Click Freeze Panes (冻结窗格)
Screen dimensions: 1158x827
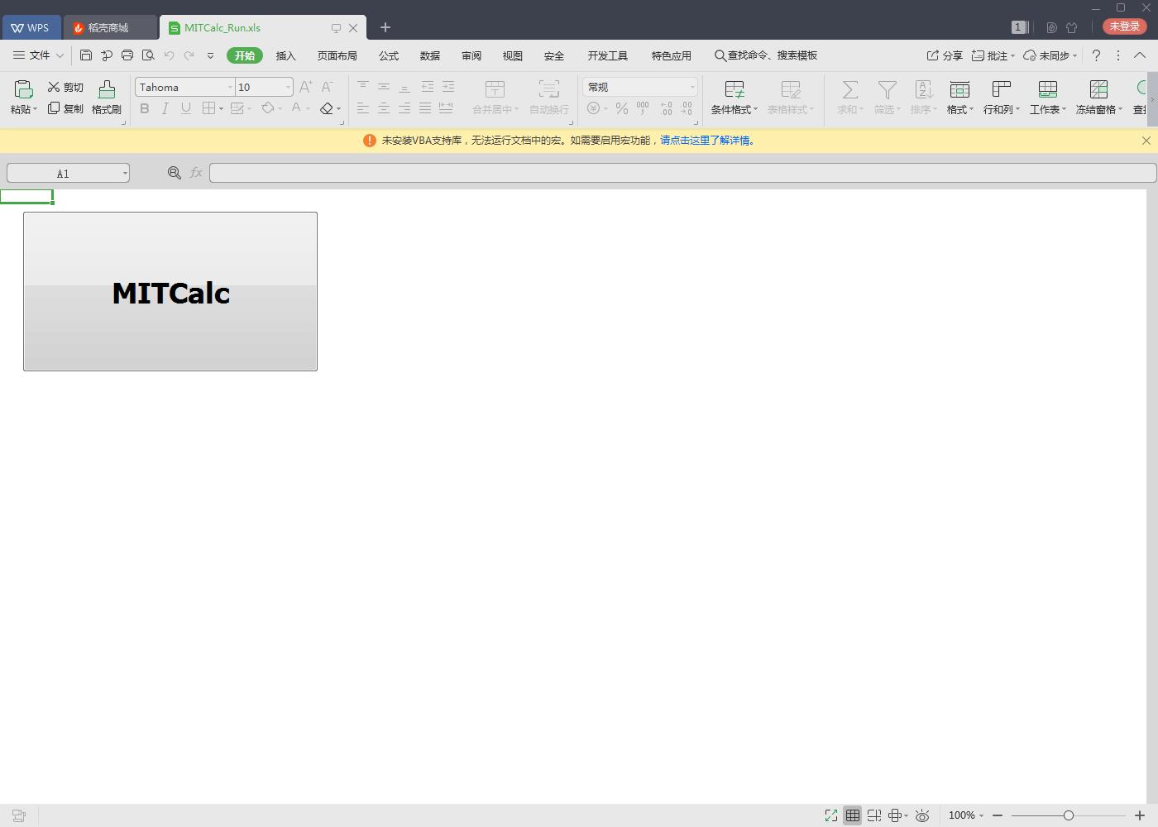tap(1099, 97)
